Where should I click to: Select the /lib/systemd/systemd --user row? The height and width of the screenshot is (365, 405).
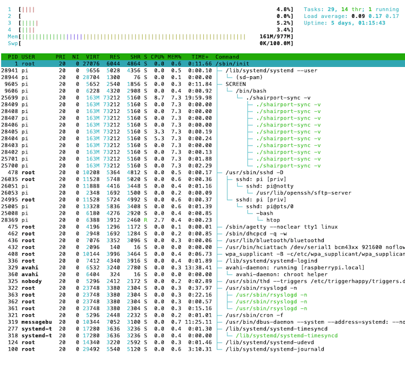pos(203,71)
